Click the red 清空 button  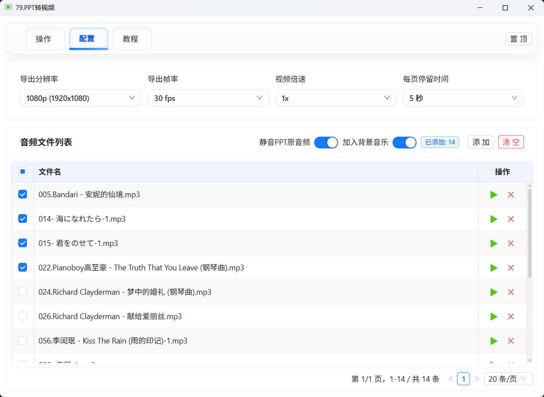[x=511, y=142]
